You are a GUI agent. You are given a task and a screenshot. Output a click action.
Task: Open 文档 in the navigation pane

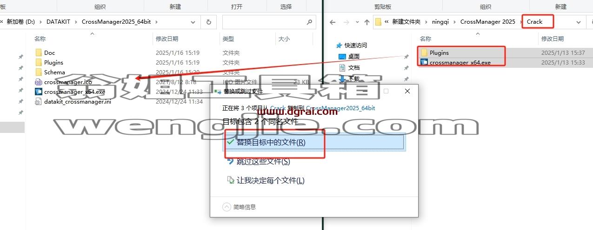pyautogui.click(x=353, y=67)
